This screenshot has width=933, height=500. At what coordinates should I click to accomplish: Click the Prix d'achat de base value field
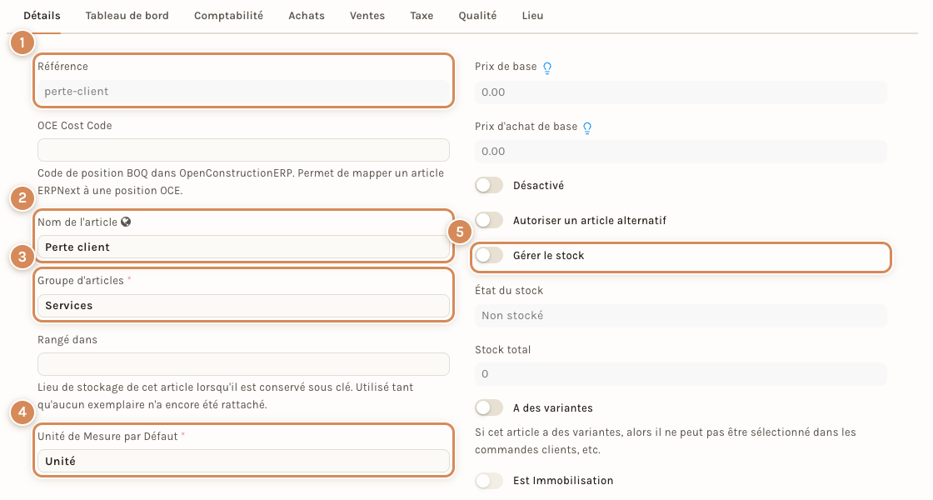[681, 151]
